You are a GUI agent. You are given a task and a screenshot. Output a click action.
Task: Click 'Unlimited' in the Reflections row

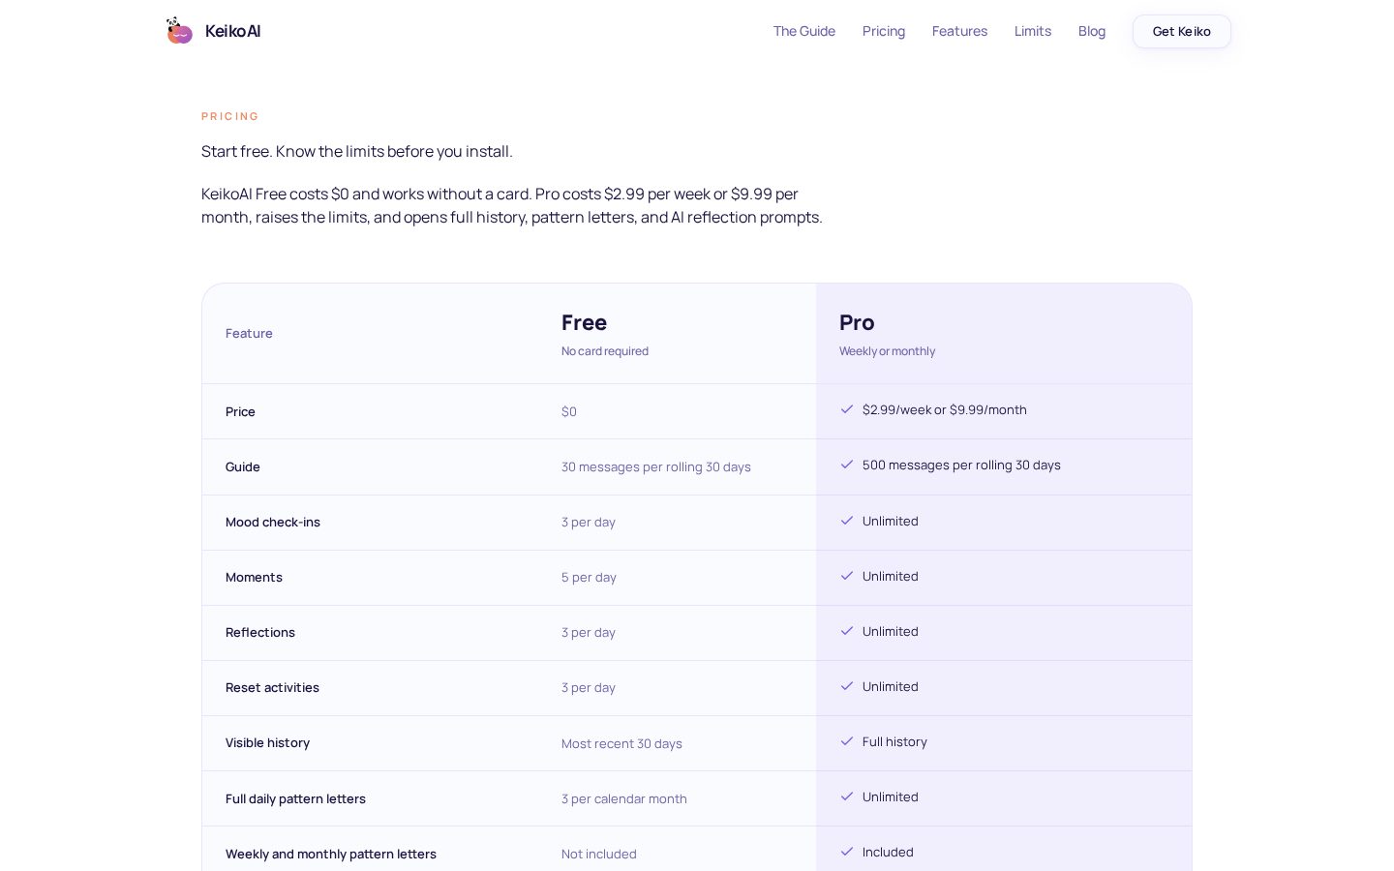coord(891,631)
